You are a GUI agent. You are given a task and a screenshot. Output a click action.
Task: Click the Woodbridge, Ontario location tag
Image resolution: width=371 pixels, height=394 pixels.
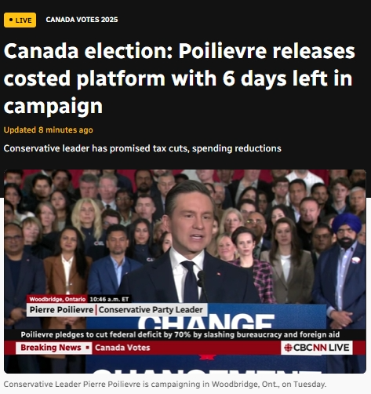[x=57, y=299]
